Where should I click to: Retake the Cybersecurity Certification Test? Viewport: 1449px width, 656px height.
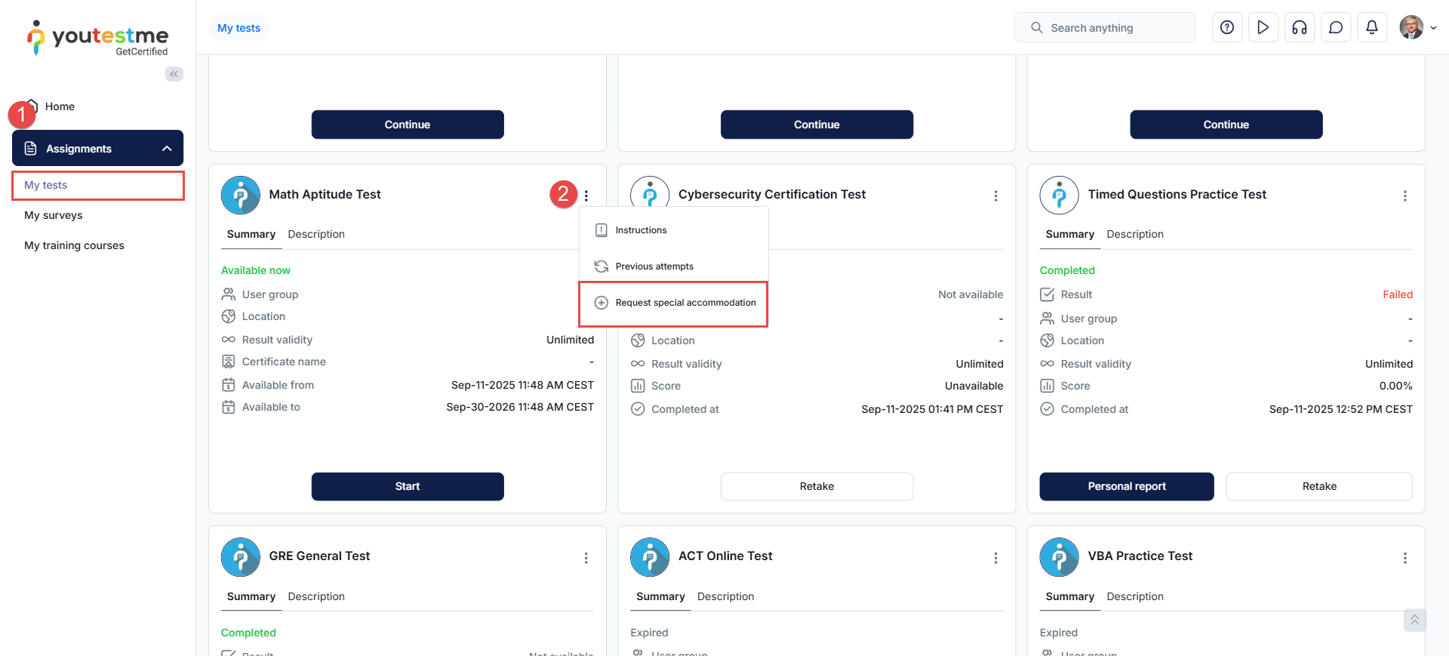817,486
